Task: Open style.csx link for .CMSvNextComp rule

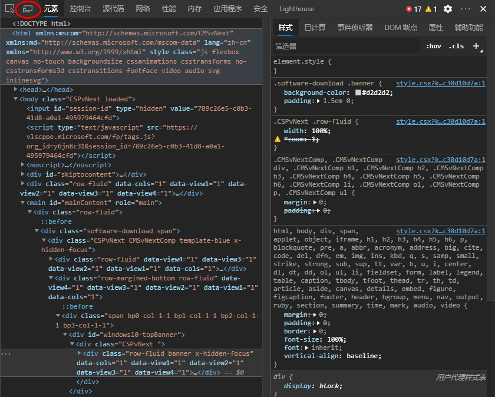Action: coord(441,160)
